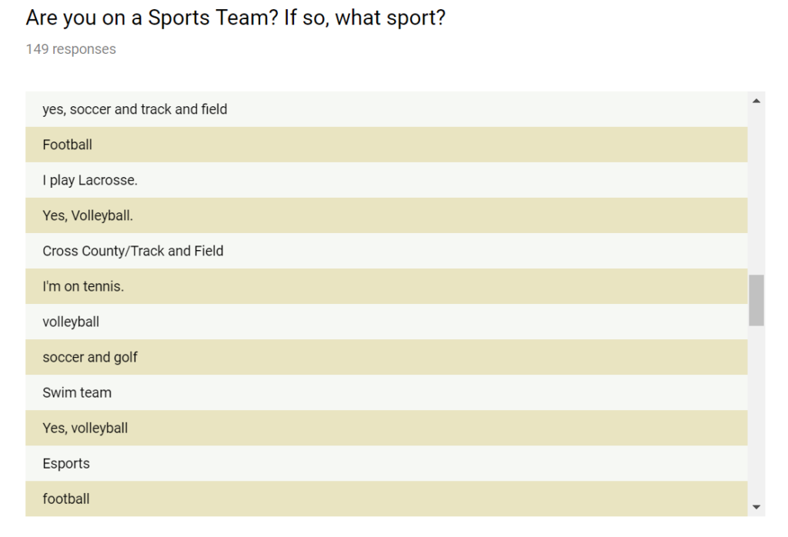
Task: Select the 'yes, soccer and track and field' response
Action: coord(135,109)
